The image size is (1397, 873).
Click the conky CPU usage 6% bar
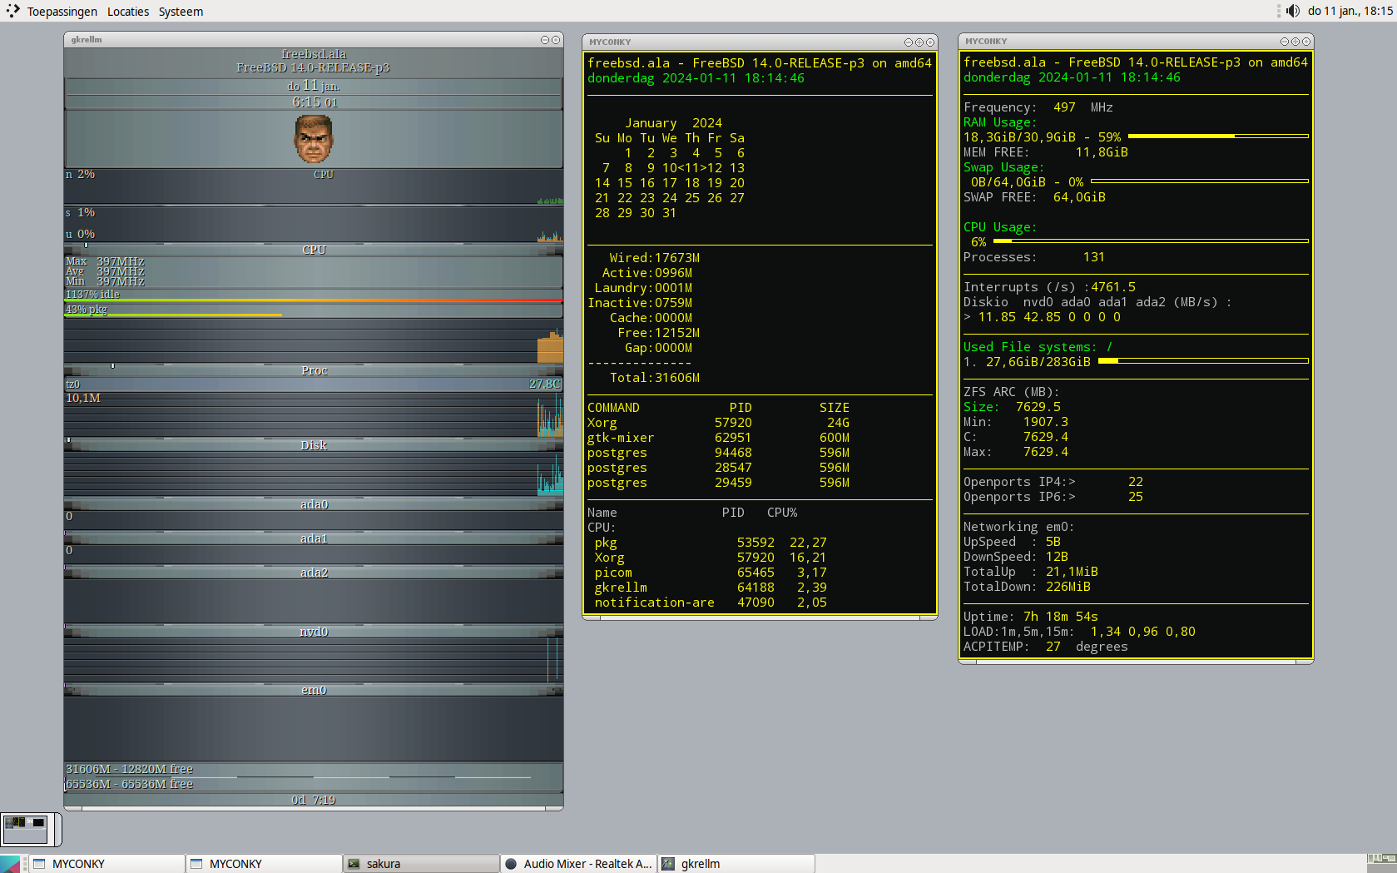coord(1151,241)
